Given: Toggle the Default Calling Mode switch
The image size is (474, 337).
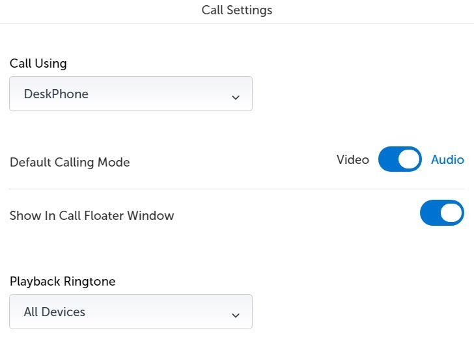Looking at the screenshot, I should pyautogui.click(x=400, y=159).
